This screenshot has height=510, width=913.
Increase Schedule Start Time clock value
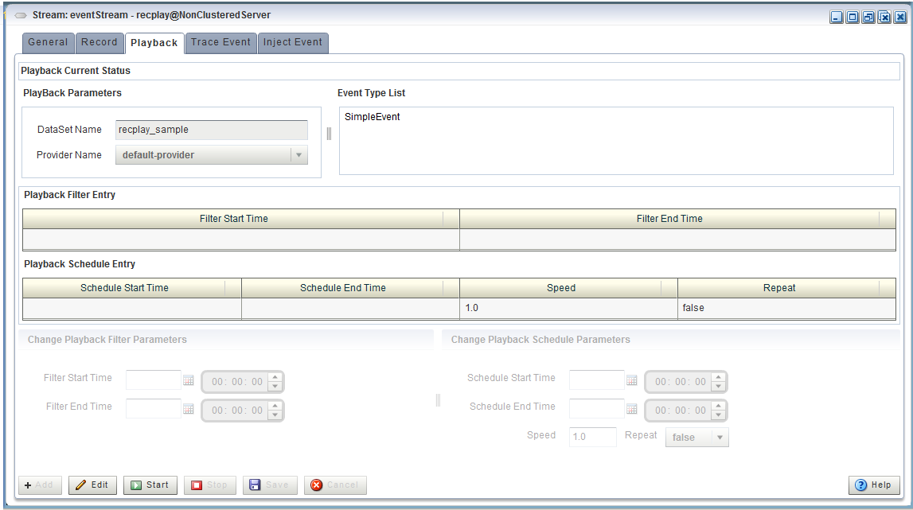coord(719,378)
